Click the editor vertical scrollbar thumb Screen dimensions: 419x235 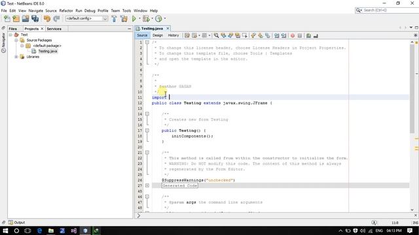point(412,89)
